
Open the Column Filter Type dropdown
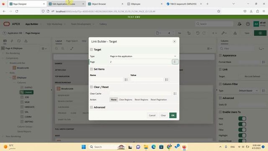248,91
